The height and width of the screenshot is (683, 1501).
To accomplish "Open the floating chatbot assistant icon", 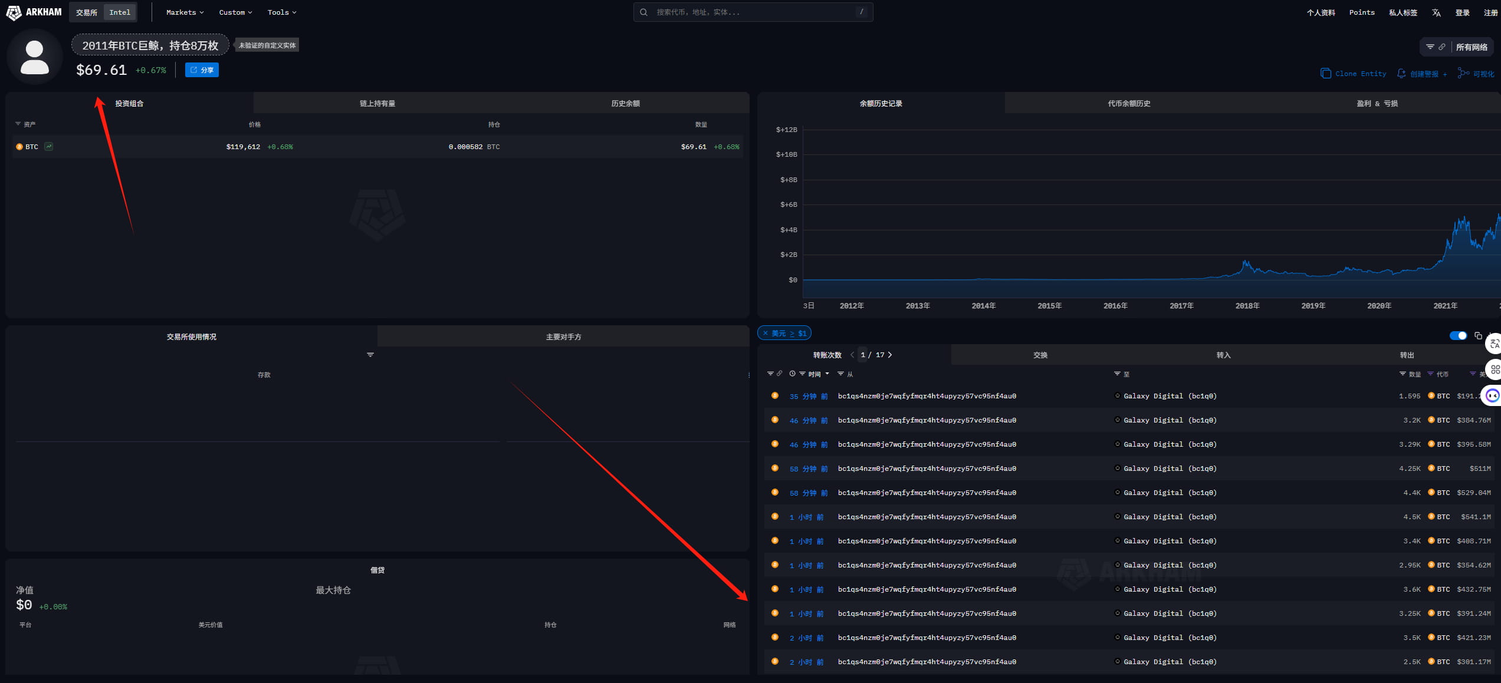I will click(1493, 395).
